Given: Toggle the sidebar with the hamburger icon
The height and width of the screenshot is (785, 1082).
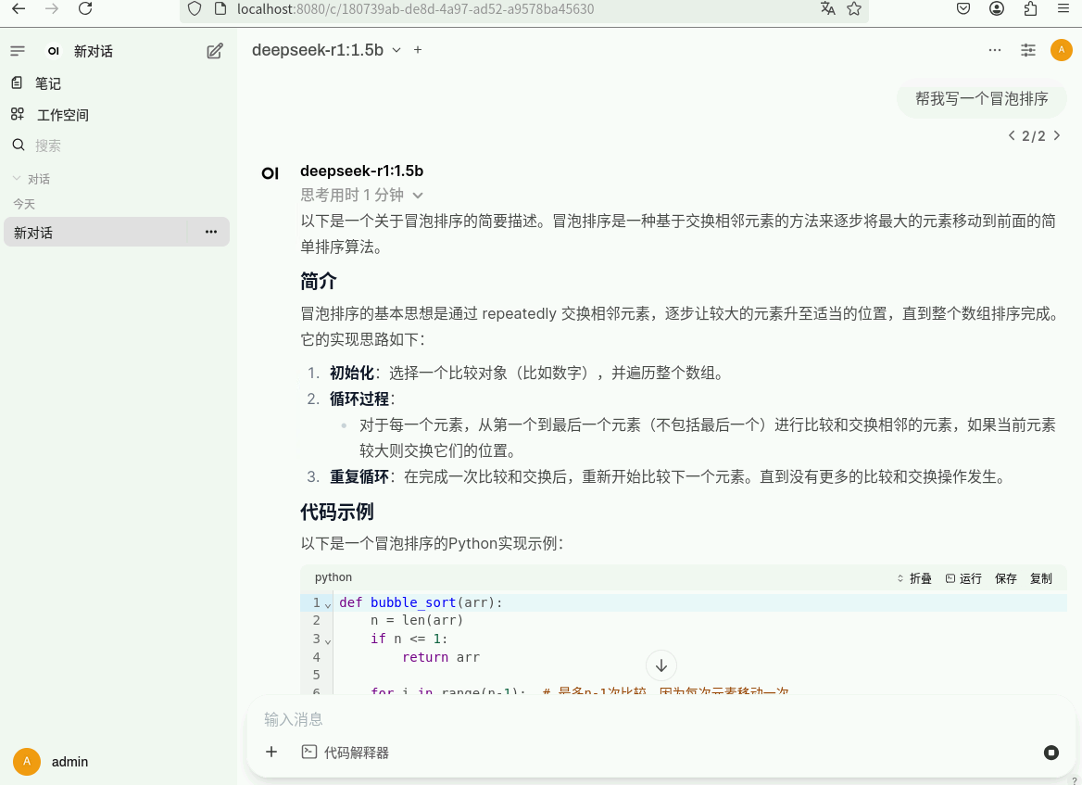Looking at the screenshot, I should tap(18, 51).
